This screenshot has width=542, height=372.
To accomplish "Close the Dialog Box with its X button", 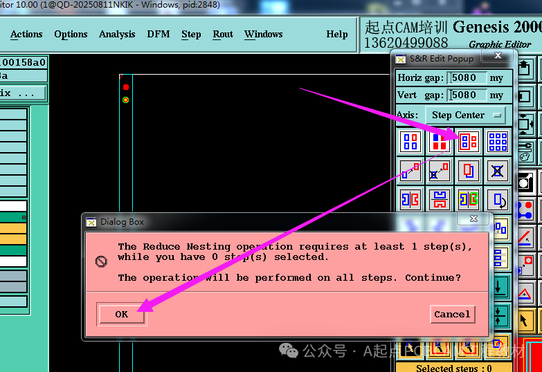I will click(x=474, y=218).
